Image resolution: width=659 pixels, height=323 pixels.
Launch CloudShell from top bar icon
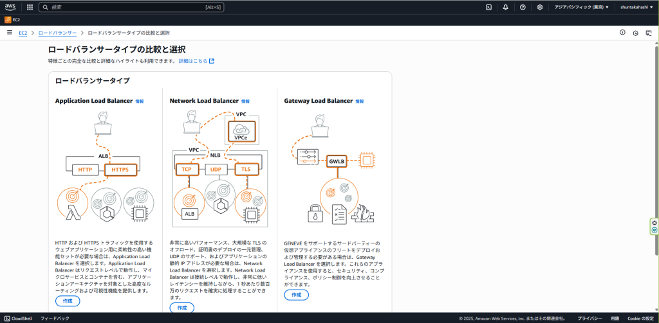pyautogui.click(x=489, y=7)
